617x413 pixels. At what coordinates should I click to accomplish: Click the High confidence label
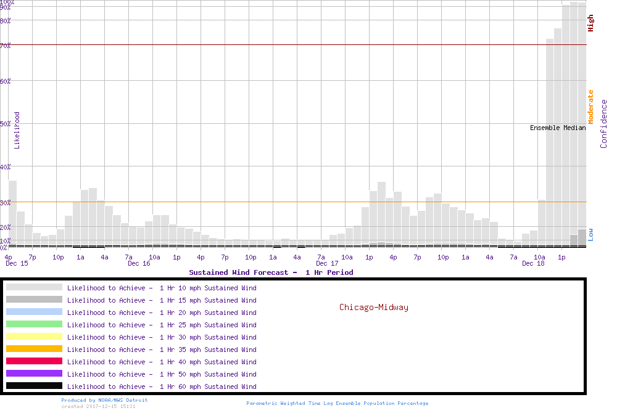(590, 23)
